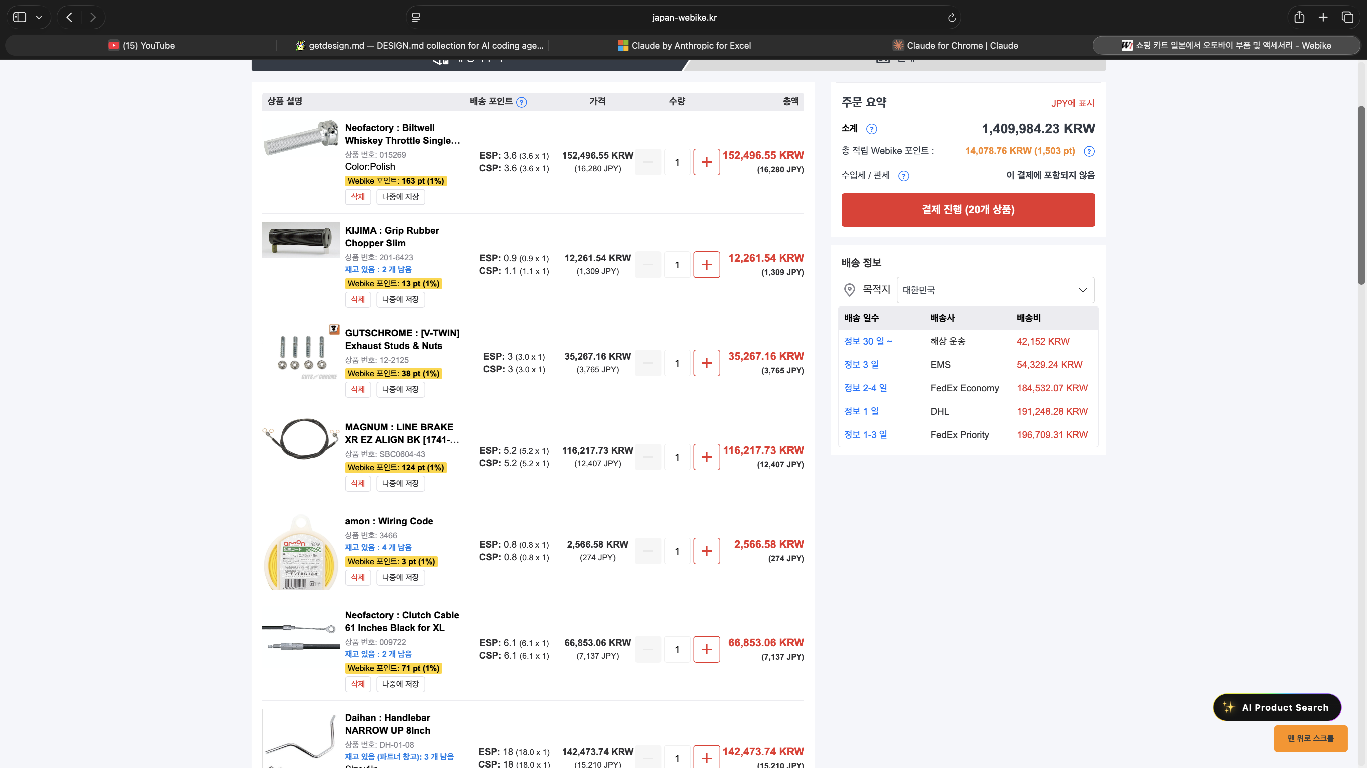Viewport: 1367px width, 768px height.
Task: Decrease quantity of GUTSCHROME Exhaust Studs
Action: pos(648,363)
